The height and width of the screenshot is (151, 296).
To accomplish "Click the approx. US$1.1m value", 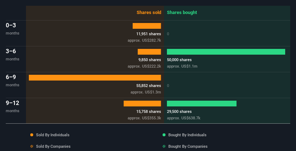I will point(182,66).
